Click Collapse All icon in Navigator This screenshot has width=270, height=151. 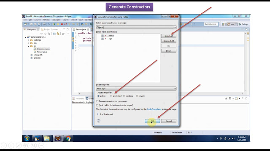click(54, 34)
